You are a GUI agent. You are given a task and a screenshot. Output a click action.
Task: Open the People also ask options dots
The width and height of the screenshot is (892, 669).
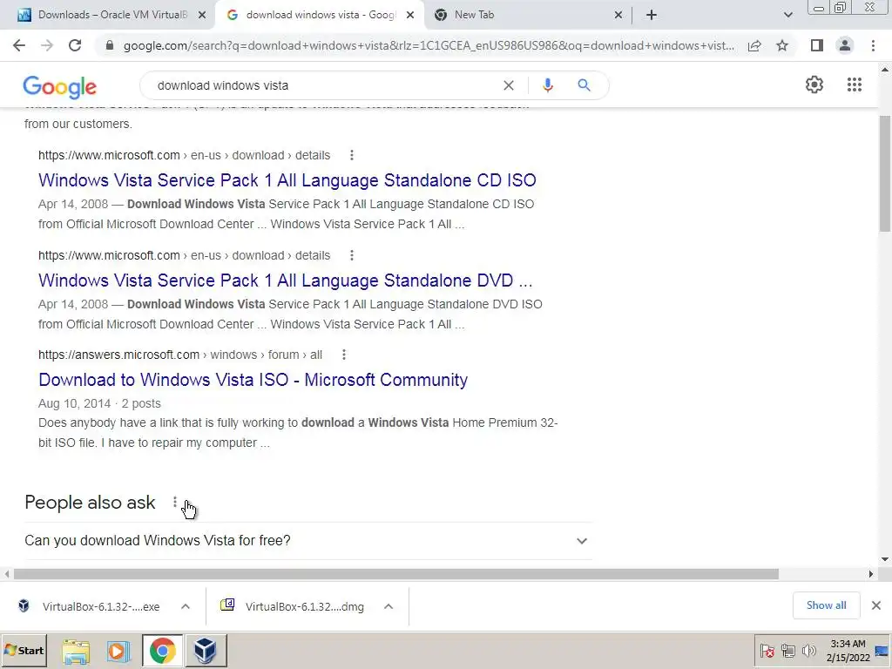click(x=174, y=503)
